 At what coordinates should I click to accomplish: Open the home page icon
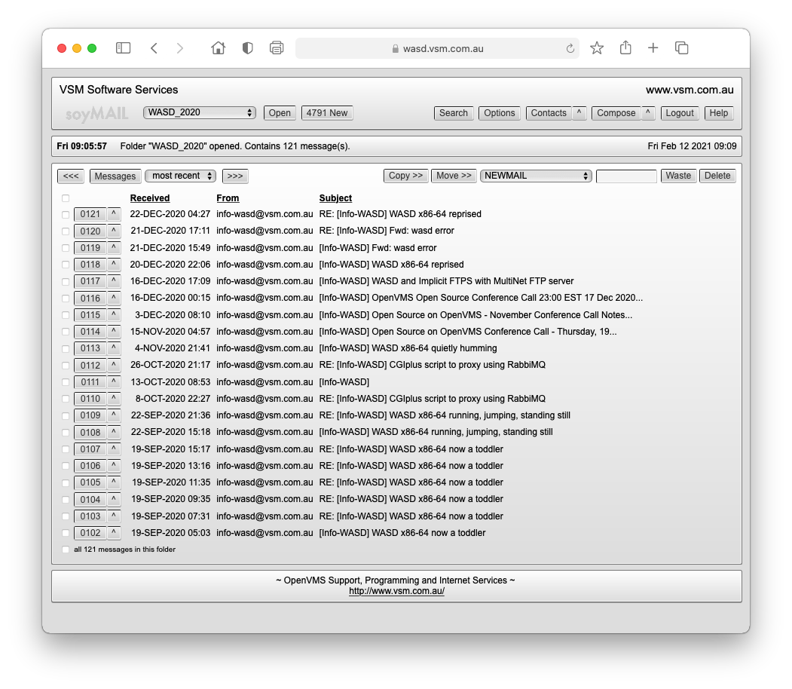point(219,48)
